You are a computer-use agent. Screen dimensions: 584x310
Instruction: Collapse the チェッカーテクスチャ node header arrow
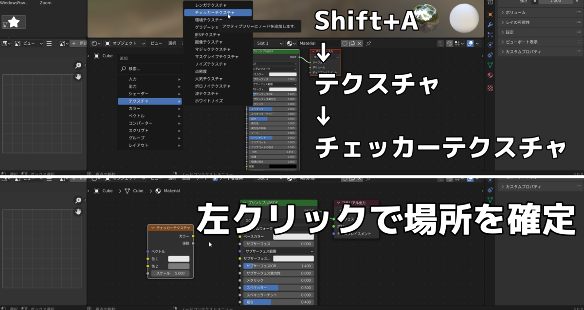click(x=153, y=228)
